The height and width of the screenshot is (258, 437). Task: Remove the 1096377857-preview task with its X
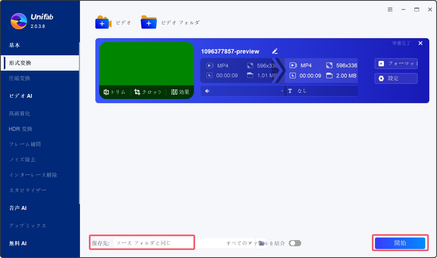[x=420, y=43]
